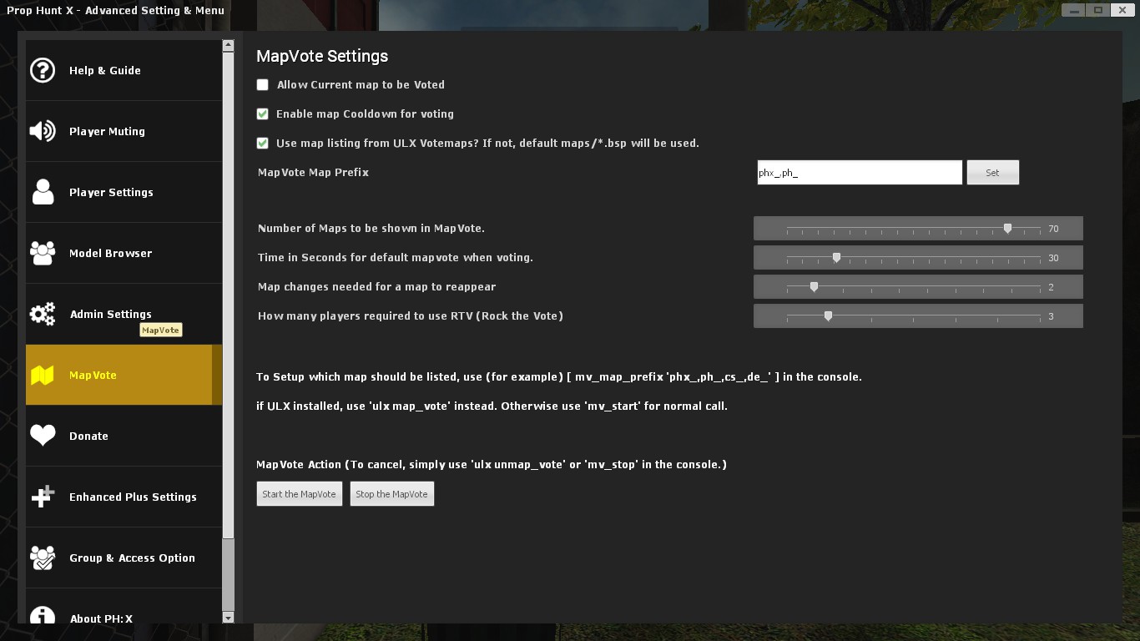Uncheck the ULX Votemaps map listing option
1140x641 pixels.
(262, 143)
